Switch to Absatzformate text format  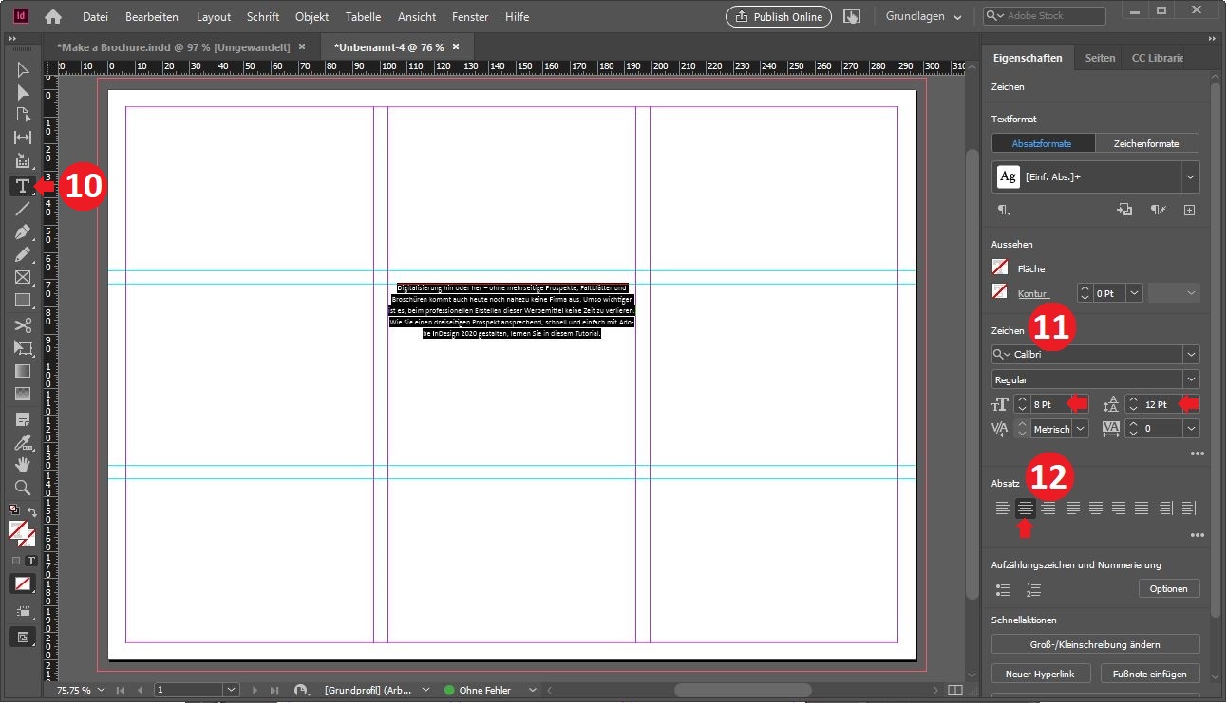pos(1042,143)
